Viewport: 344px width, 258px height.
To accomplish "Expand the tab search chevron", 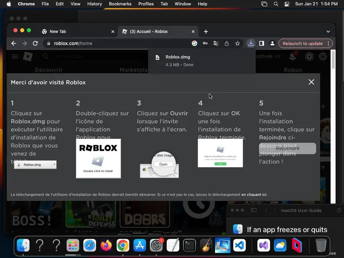I will click(328, 32).
